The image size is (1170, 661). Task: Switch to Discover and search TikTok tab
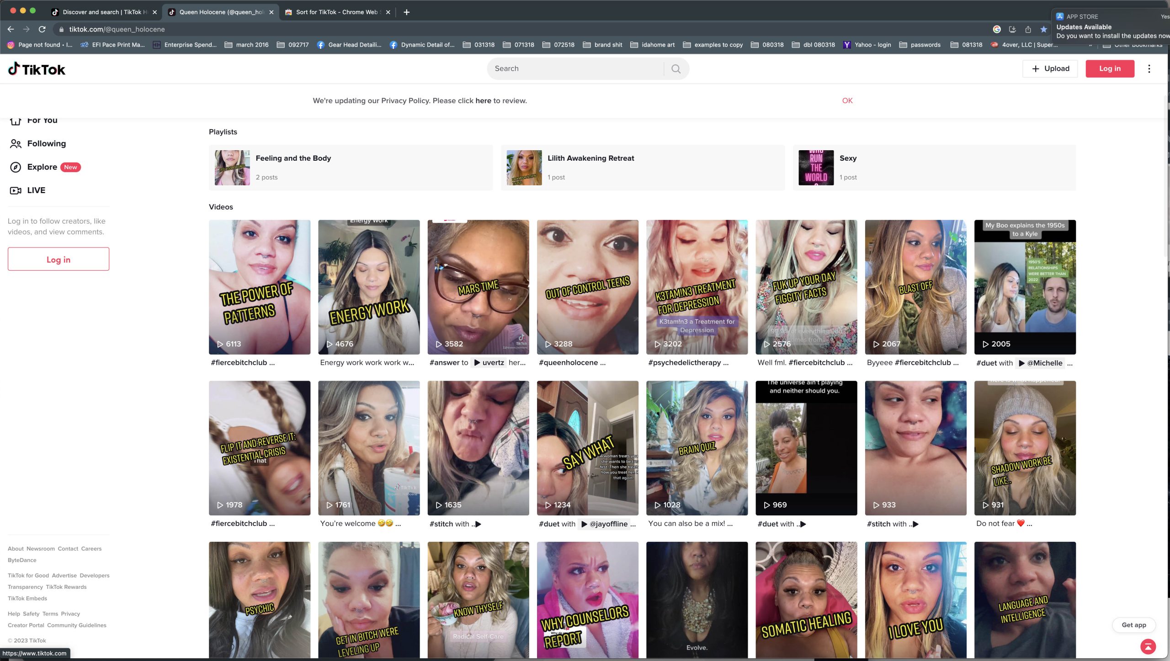pyautogui.click(x=105, y=12)
